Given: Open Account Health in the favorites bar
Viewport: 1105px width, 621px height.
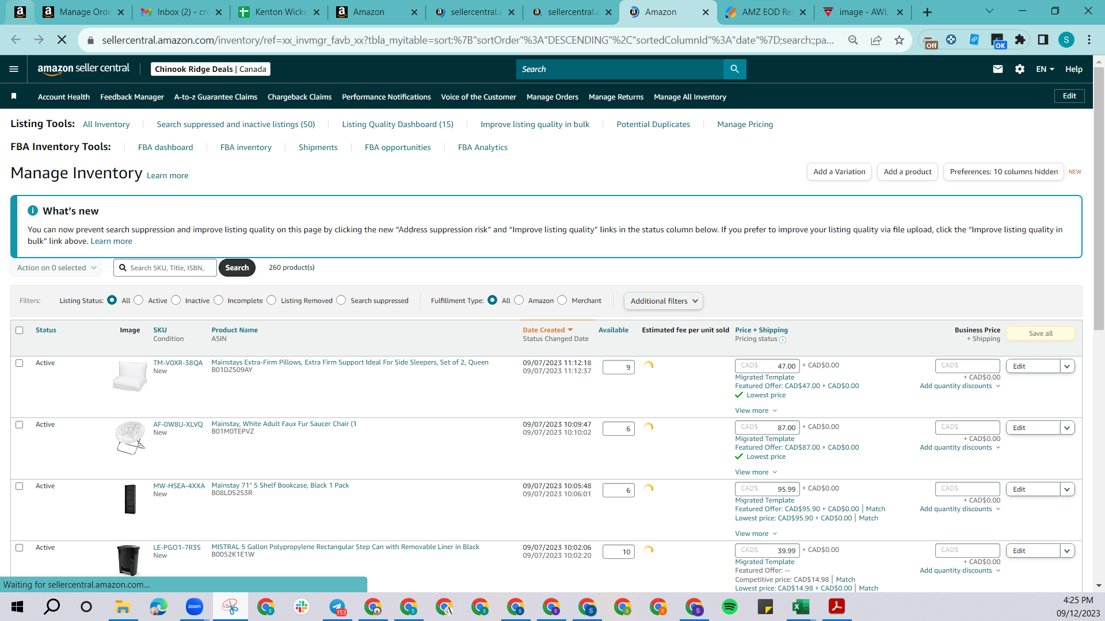Looking at the screenshot, I should [64, 97].
